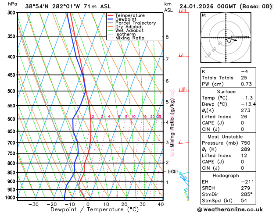
Task: Click the 'Hodograph' section heading
Action: click(x=226, y=176)
